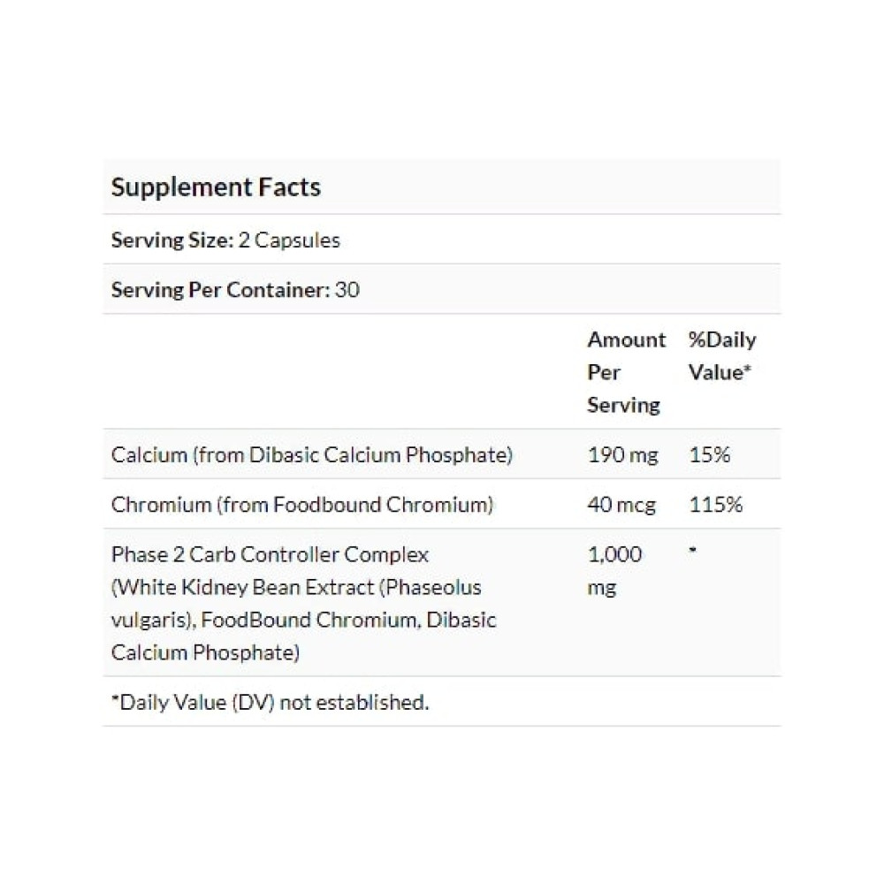Click the Amount Per Serving column header
884x884 pixels.
pyautogui.click(x=627, y=372)
